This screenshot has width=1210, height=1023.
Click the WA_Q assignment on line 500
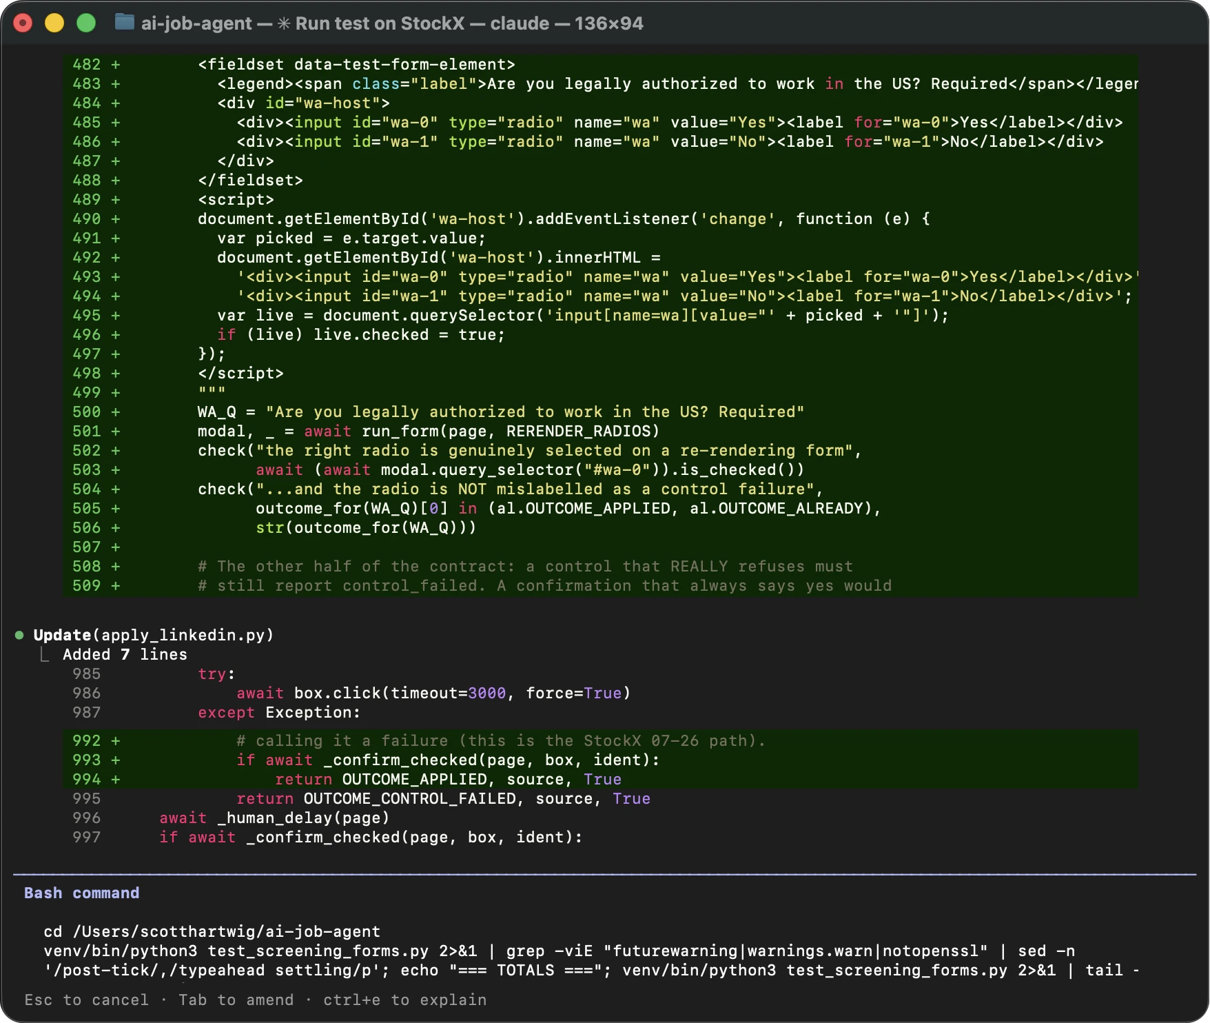click(501, 412)
